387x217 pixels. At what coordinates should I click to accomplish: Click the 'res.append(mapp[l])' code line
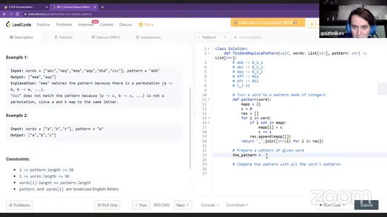tap(270, 137)
